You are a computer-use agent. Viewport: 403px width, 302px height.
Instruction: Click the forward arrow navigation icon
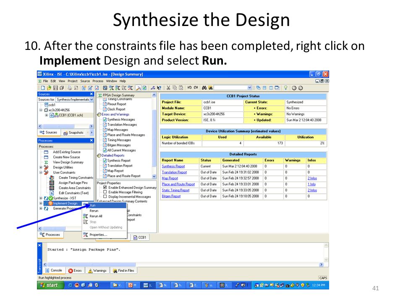[300, 88]
